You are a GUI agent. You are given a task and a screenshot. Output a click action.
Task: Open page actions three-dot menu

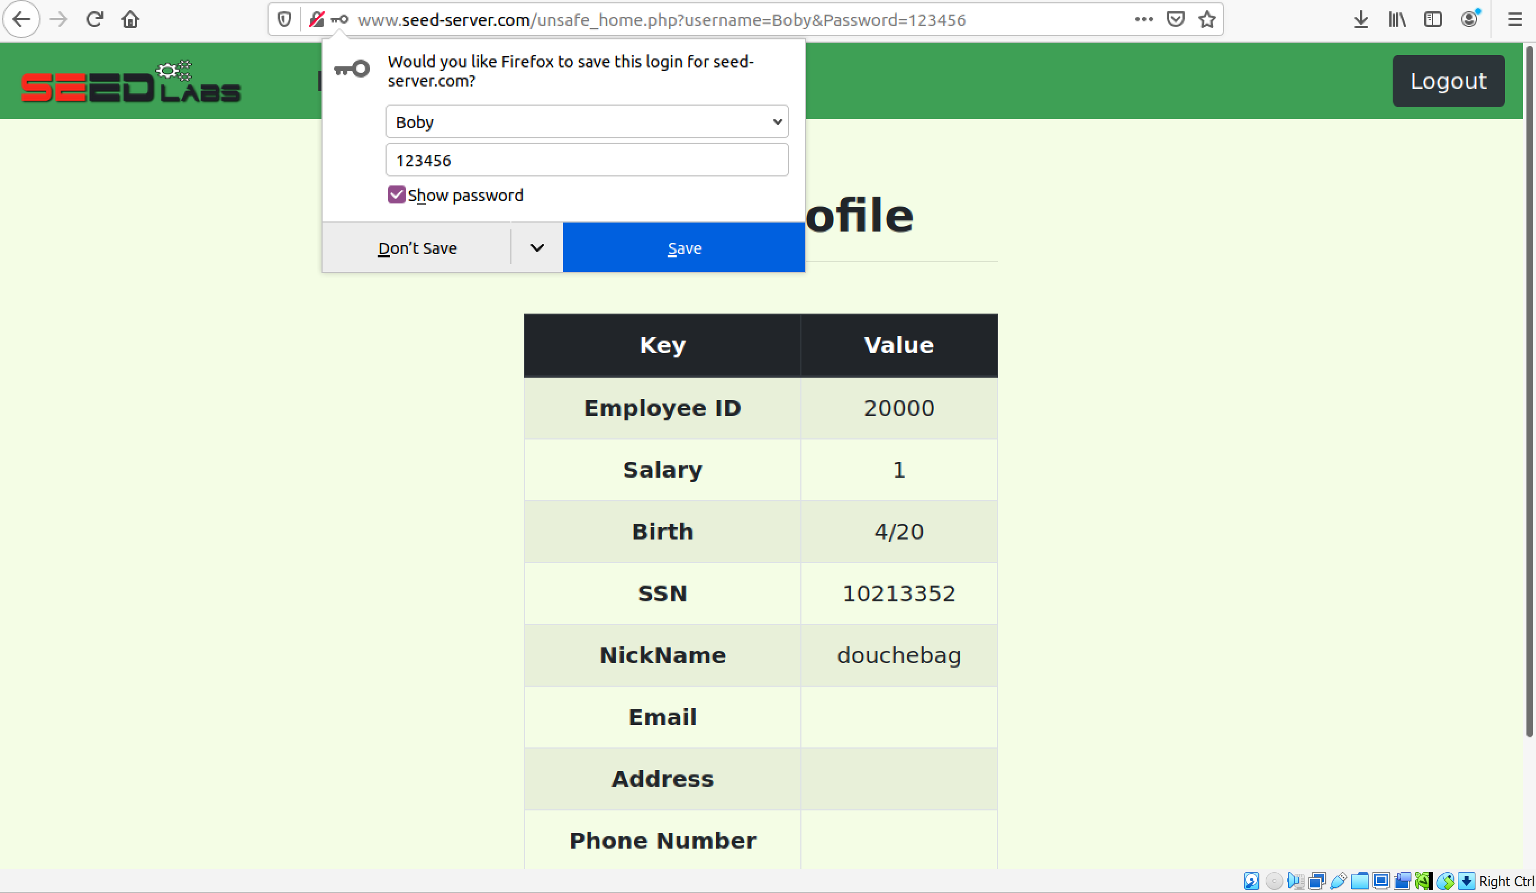pyautogui.click(x=1144, y=20)
